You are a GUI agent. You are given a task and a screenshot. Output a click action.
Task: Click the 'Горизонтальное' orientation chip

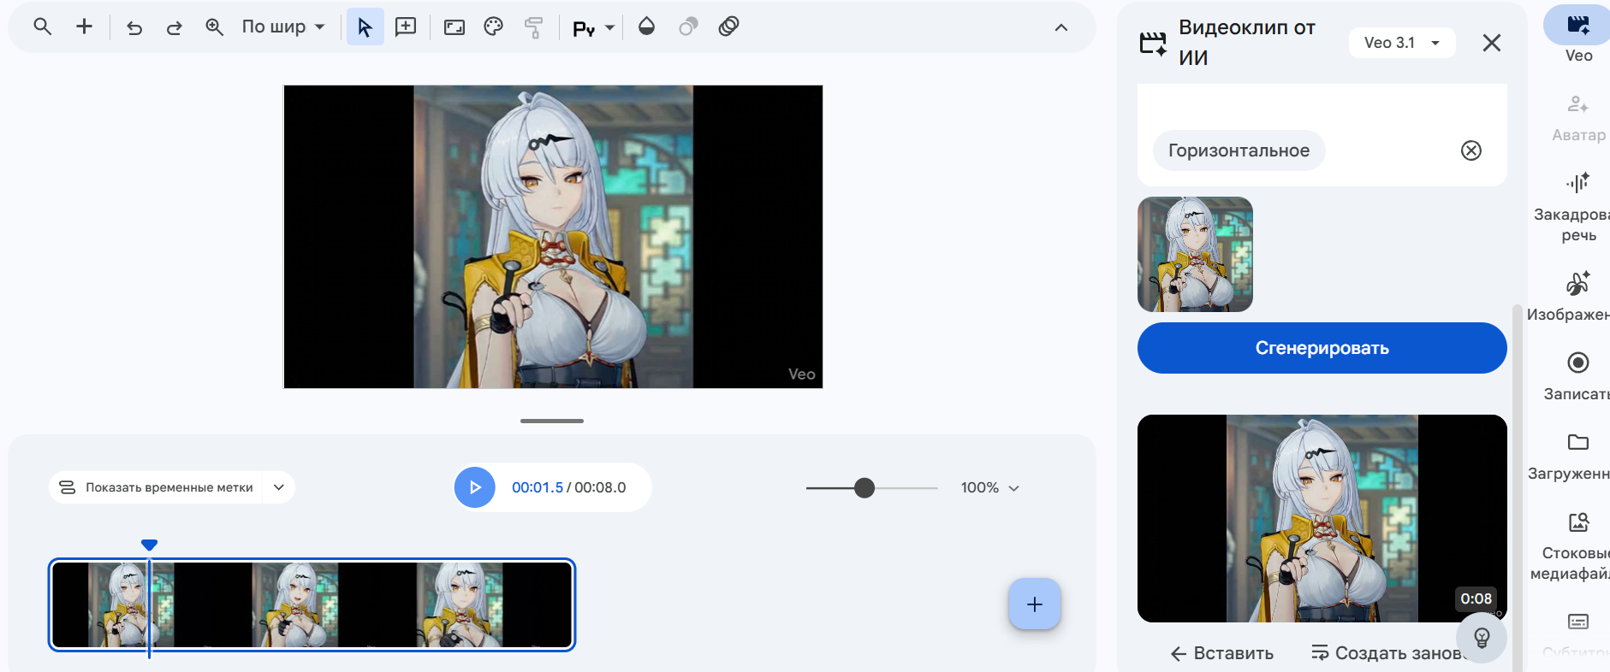1239,150
